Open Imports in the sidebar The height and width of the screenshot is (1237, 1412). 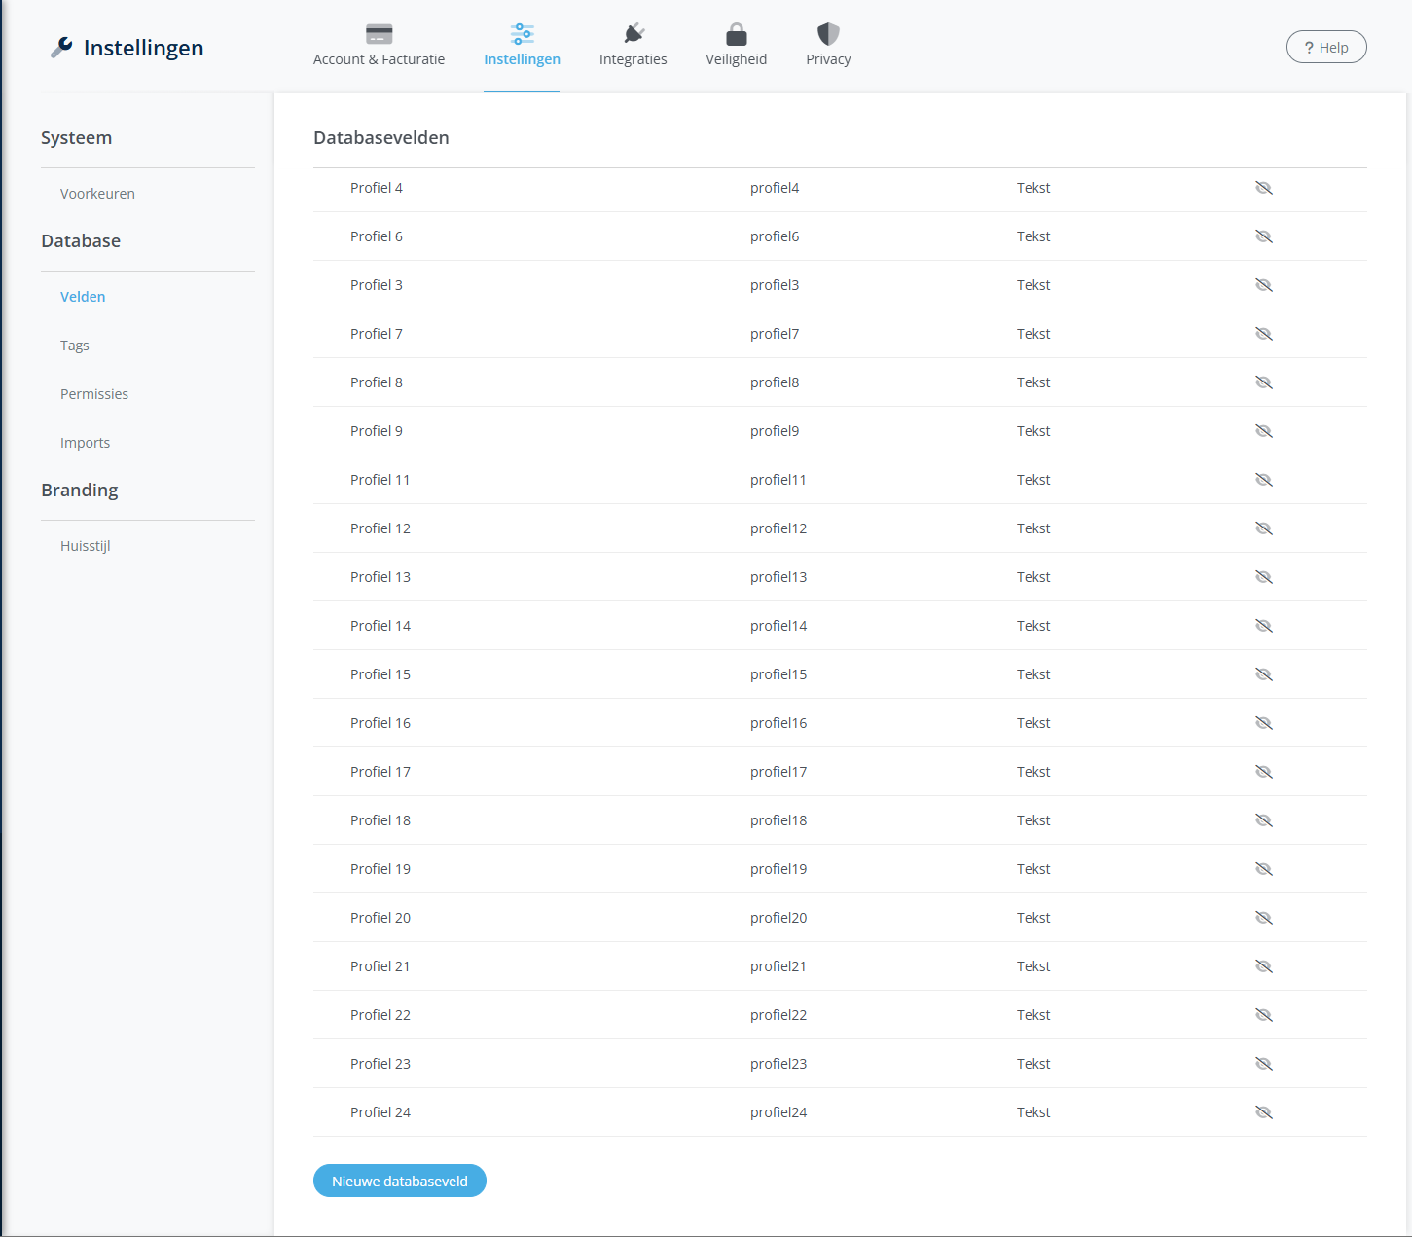click(86, 443)
